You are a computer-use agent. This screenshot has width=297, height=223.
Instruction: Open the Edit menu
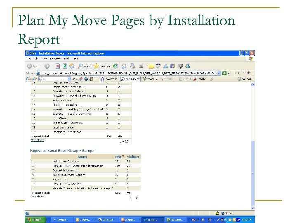pyautogui.click(x=36, y=59)
